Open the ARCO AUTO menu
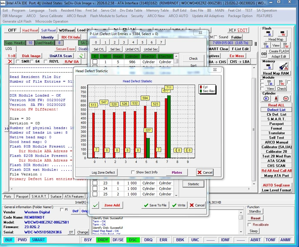 (178, 16)
